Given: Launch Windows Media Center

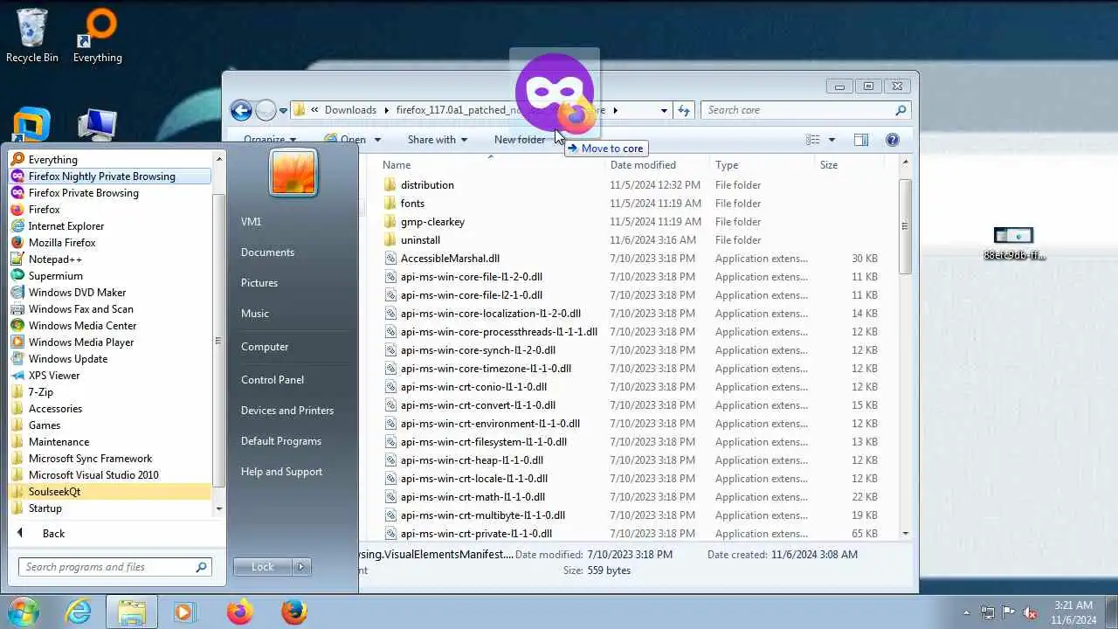Looking at the screenshot, I should pyautogui.click(x=109, y=325).
